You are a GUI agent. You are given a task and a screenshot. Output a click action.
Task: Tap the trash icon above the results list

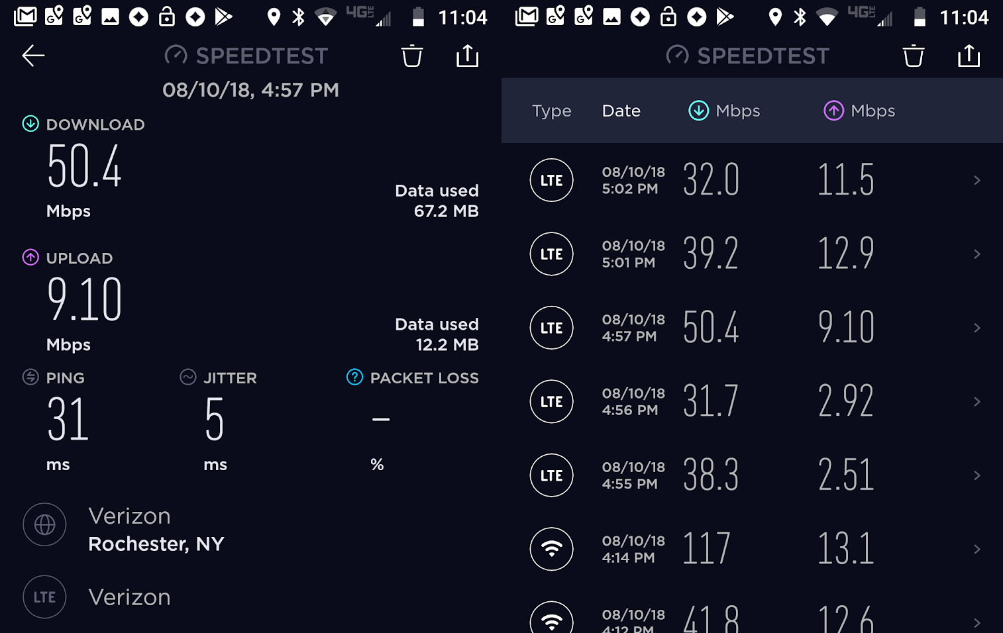point(913,56)
